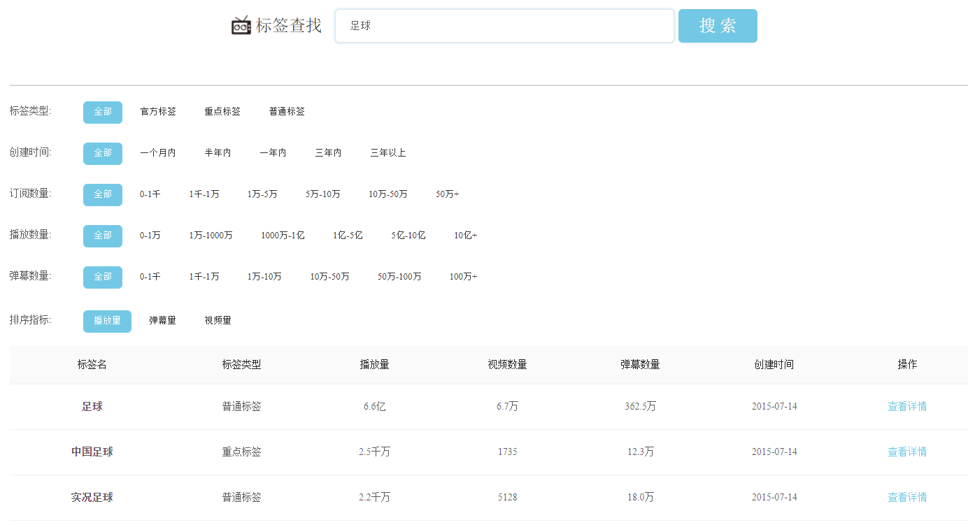Choose the 5亿-10亿 play count filter
The width and height of the screenshot is (968, 527).
(408, 236)
